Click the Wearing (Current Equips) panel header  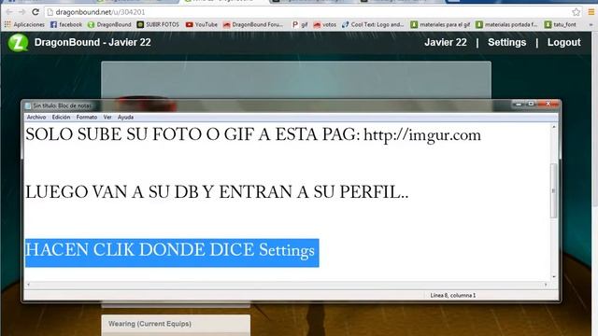tap(176, 324)
